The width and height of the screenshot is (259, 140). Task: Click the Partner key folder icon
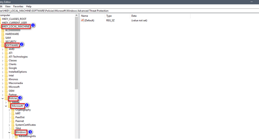point(6,94)
